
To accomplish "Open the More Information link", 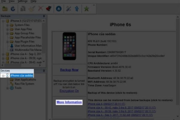I will pyautogui.click(x=69, y=102).
